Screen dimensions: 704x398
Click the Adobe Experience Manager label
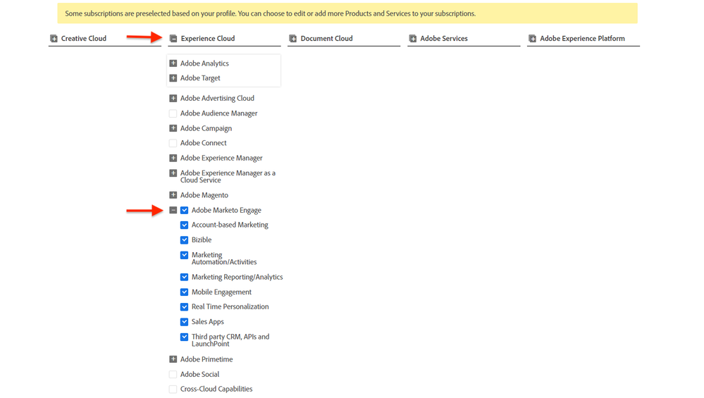(x=221, y=158)
